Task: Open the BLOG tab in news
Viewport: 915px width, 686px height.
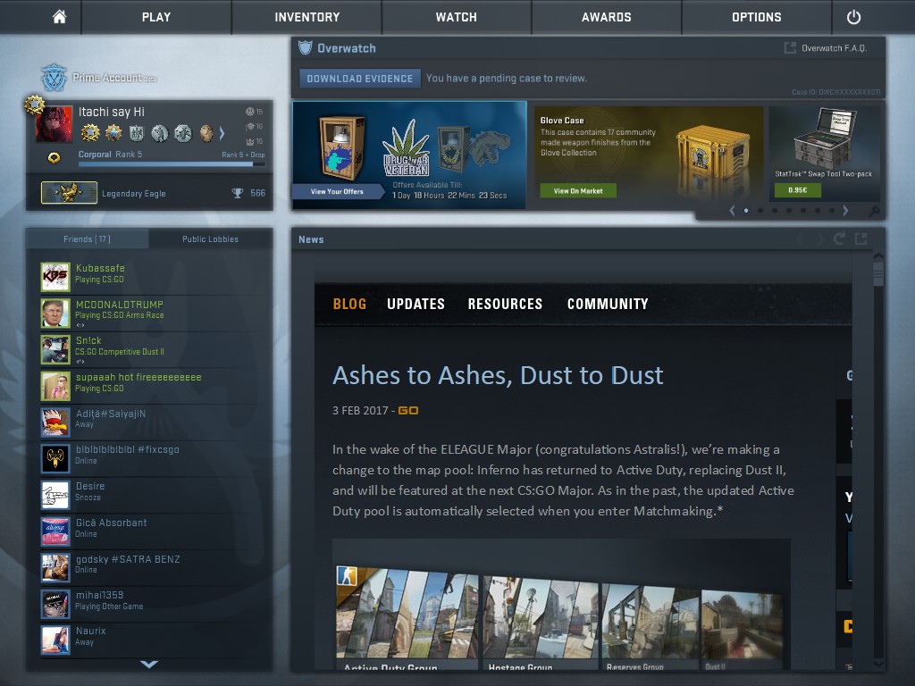Action: [x=349, y=304]
